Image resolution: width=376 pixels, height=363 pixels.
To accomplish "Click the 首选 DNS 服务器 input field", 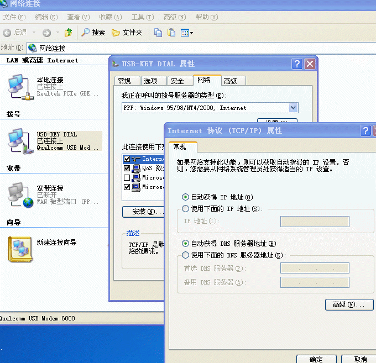I will [315, 268].
